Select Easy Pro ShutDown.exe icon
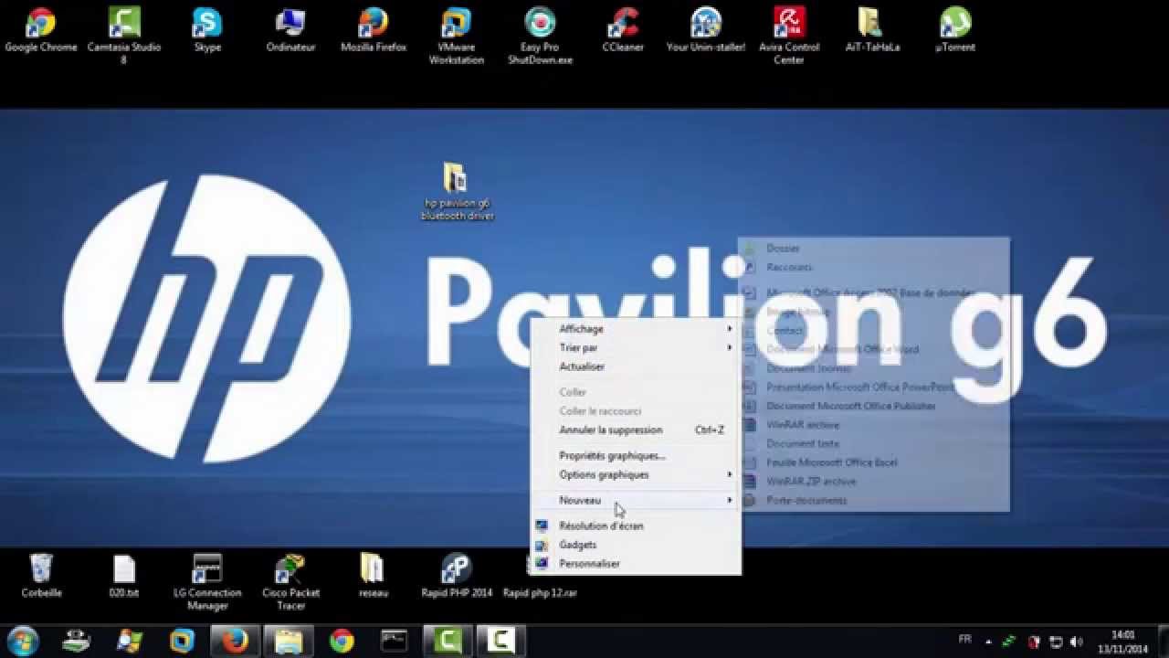Image resolution: width=1169 pixels, height=658 pixels. (x=540, y=36)
